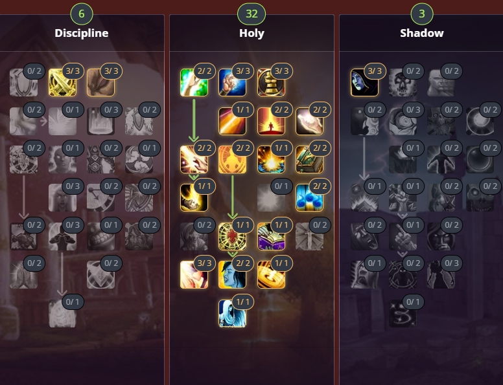Select the Revelations open purple book talent
Viewport: 503px width, 385px height.
[x=271, y=236]
